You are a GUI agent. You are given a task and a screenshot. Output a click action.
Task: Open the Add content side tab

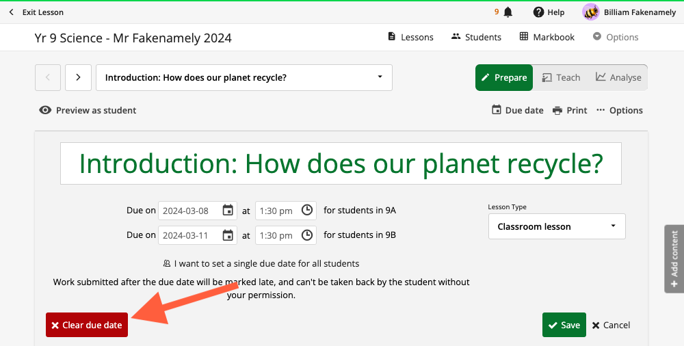point(674,258)
